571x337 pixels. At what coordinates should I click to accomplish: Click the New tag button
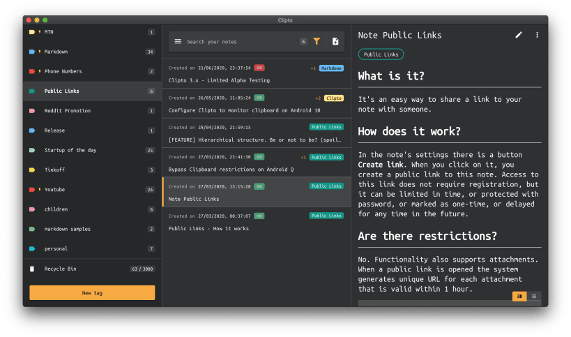coord(92,292)
